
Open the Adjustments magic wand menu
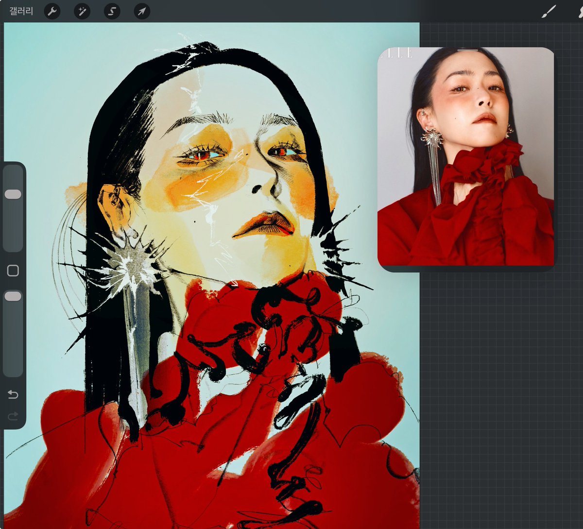pos(82,11)
